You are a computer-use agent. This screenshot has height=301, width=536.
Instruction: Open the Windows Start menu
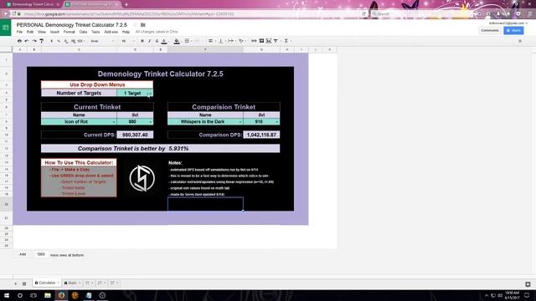7,295
